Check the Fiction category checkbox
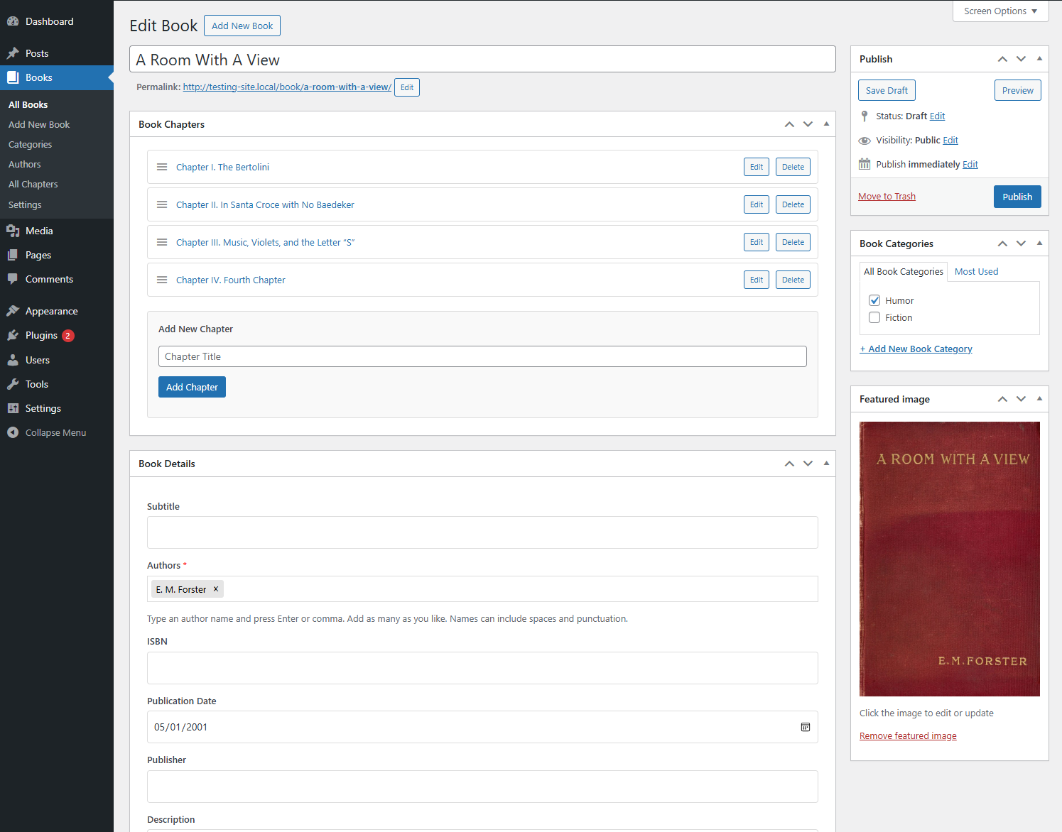1062x832 pixels. pyautogui.click(x=874, y=317)
